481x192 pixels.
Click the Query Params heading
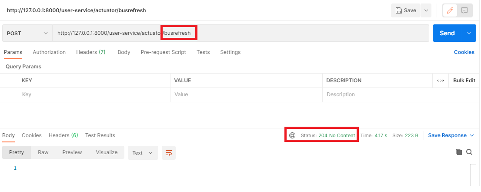[x=23, y=67]
